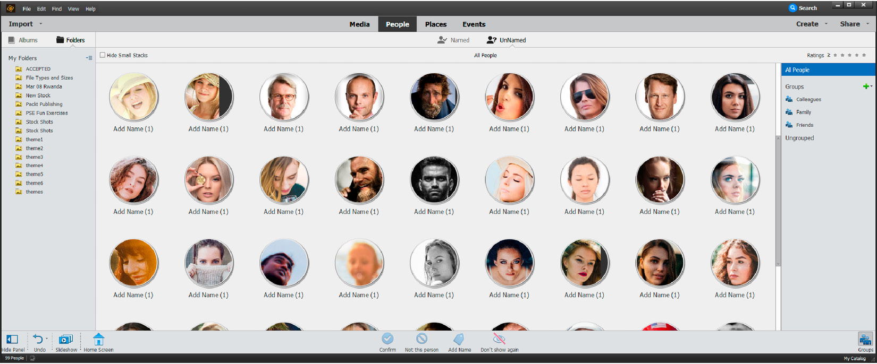Click My Catalog in status bar

[855, 359]
